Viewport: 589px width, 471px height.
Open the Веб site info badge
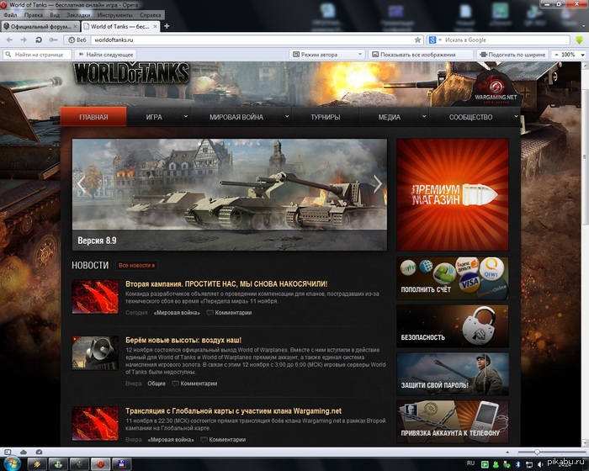pyautogui.click(x=77, y=40)
